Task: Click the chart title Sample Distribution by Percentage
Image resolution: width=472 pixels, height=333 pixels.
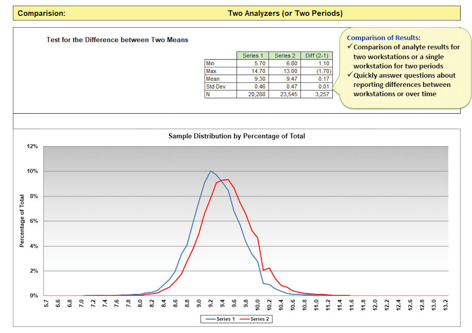Action: tap(236, 136)
